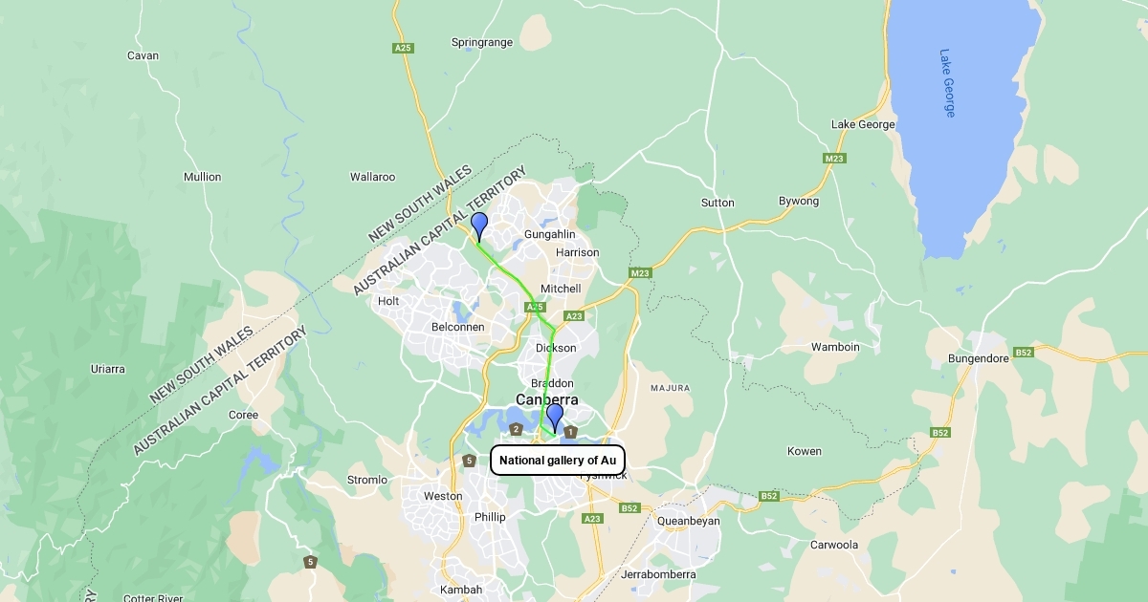The width and height of the screenshot is (1148, 602).
Task: Click the A25 shield on green route
Action: pyautogui.click(x=535, y=307)
